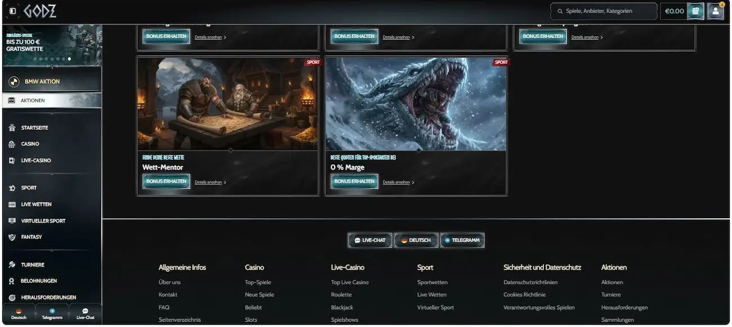The width and height of the screenshot is (732, 327).
Task: Click Telegramm in the bottom sidebar bar
Action: (x=52, y=314)
